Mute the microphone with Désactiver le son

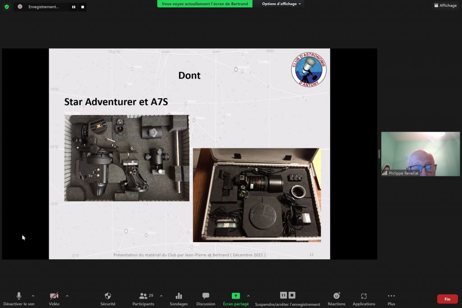[x=19, y=299]
